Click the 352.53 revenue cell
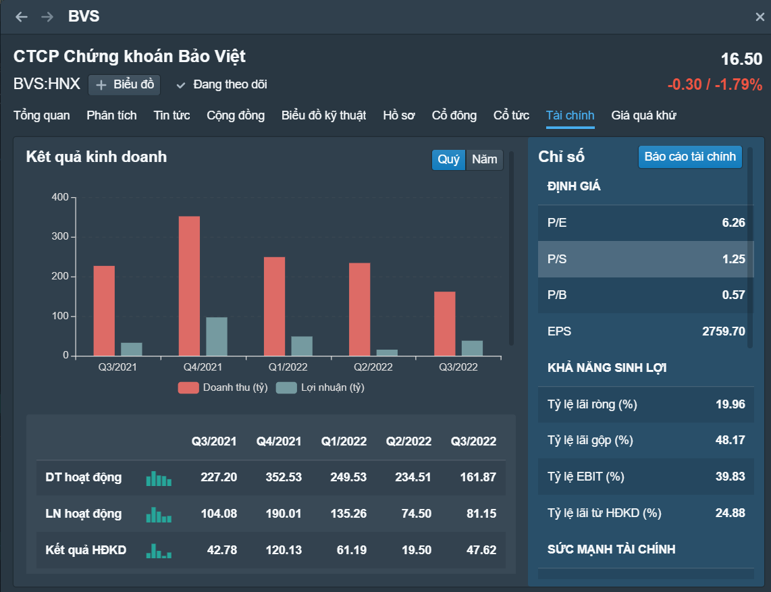The width and height of the screenshot is (771, 592). point(284,477)
